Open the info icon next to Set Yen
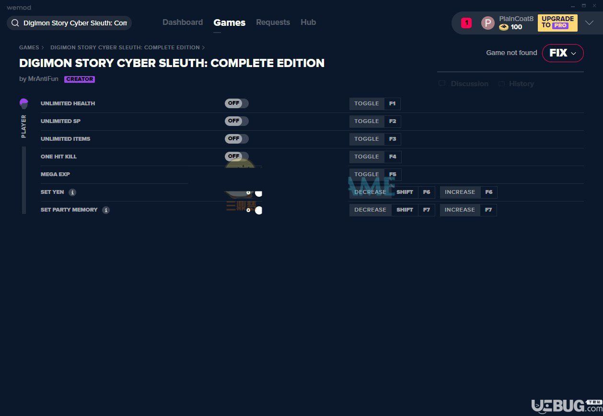Screen dimensions: 603x416 pyautogui.click(x=72, y=192)
